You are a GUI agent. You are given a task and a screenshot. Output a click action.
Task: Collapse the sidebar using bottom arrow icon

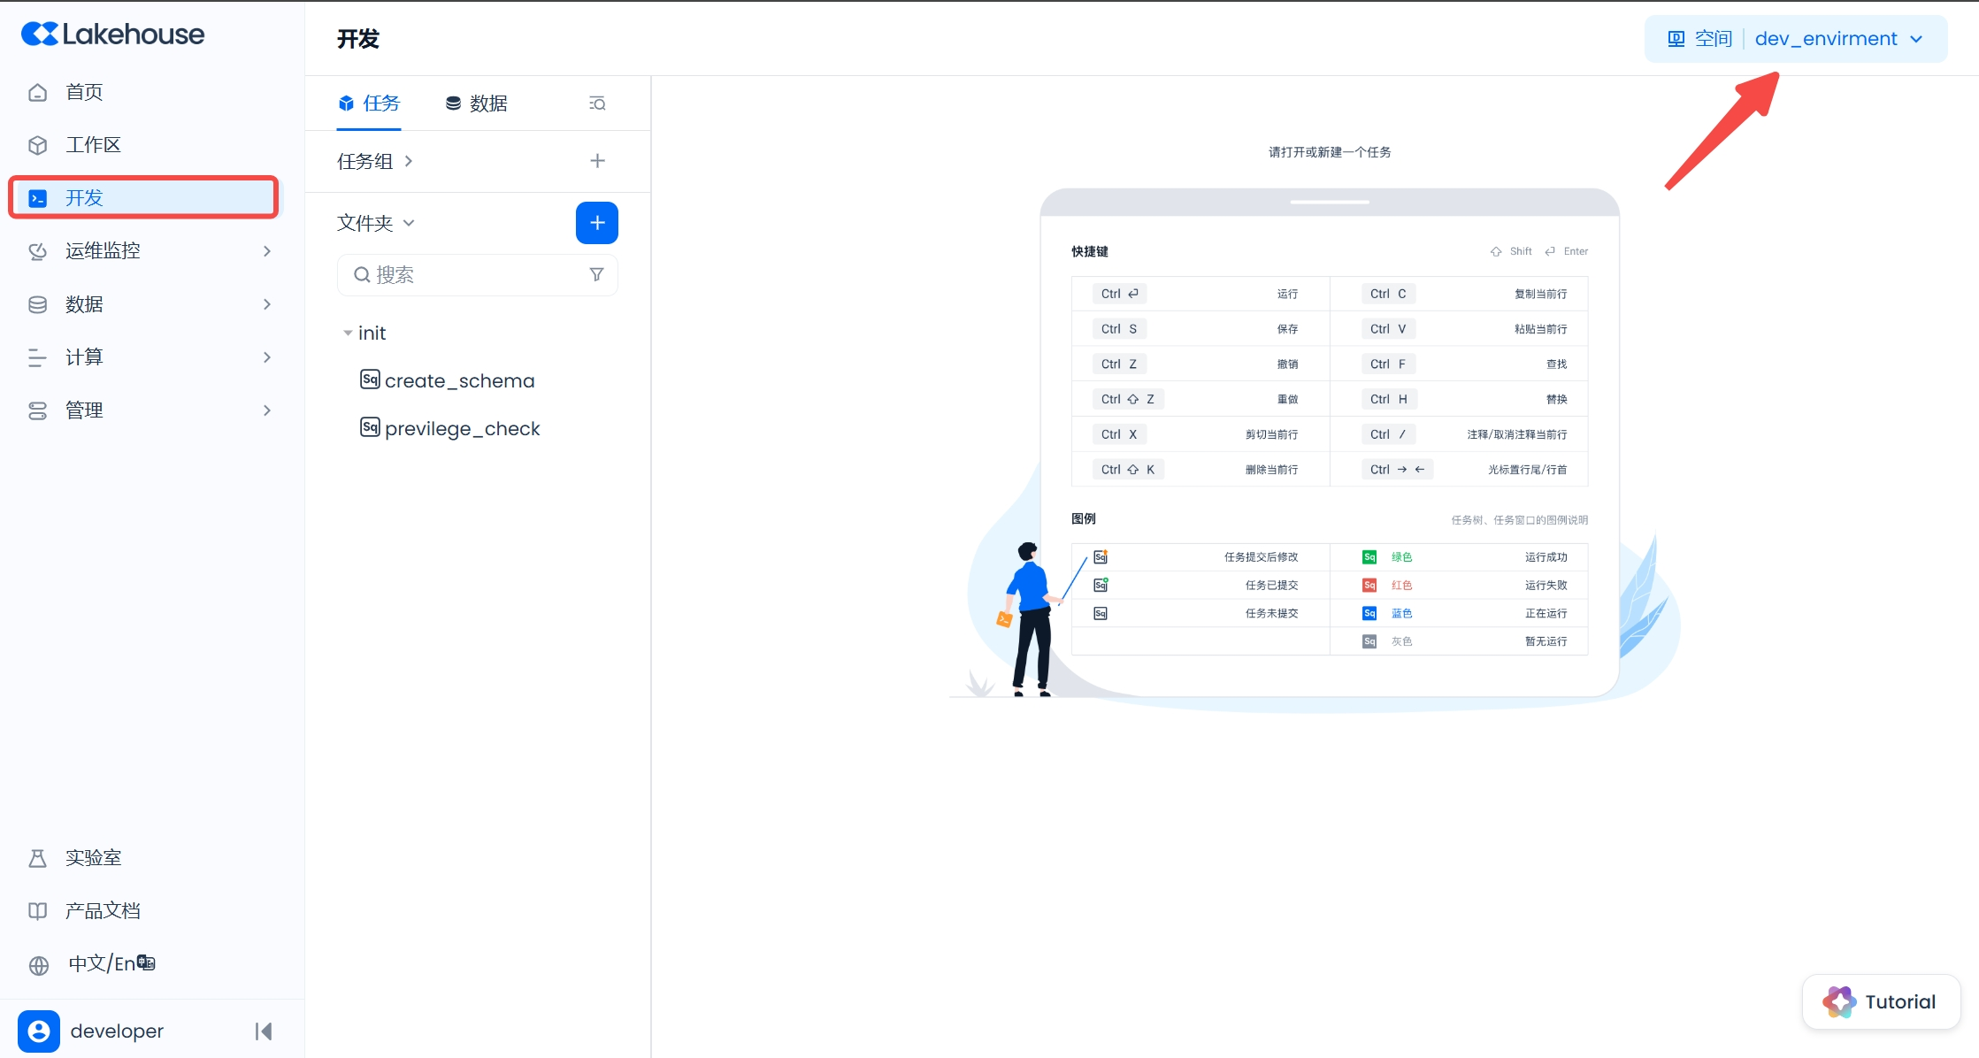tap(264, 1031)
